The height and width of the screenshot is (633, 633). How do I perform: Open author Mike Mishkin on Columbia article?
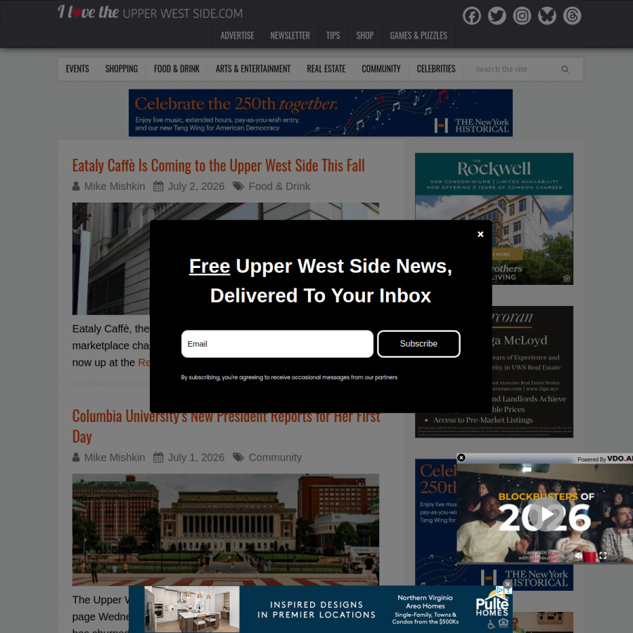114,457
